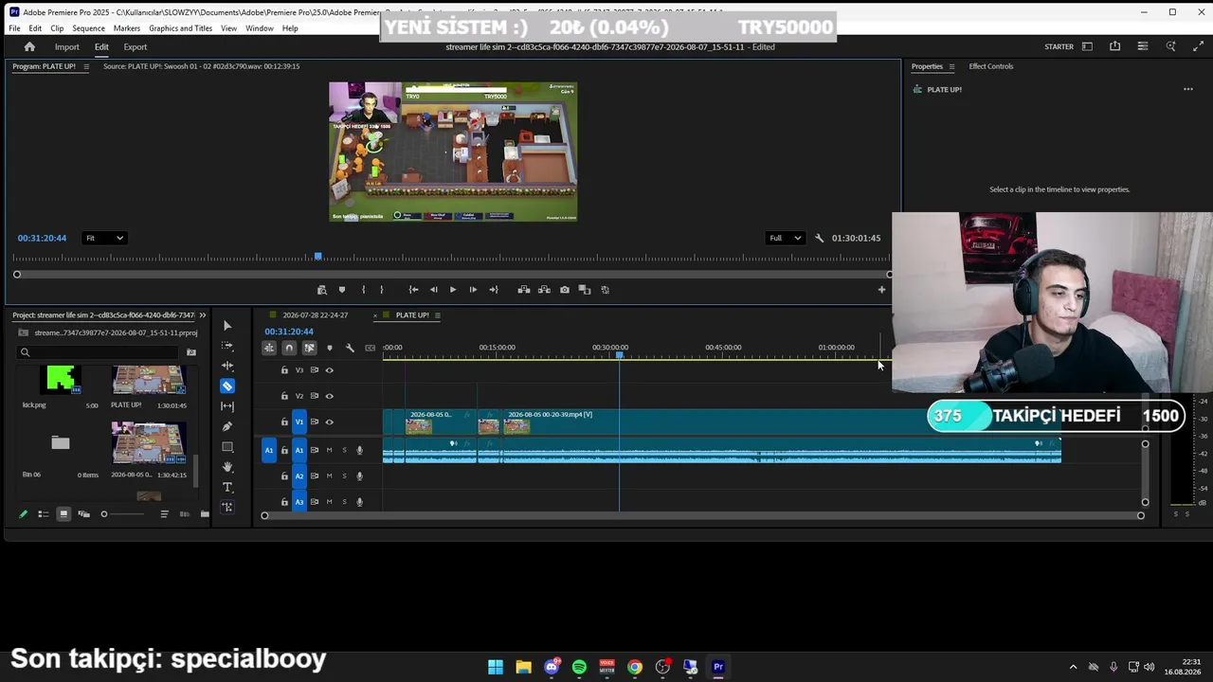The height and width of the screenshot is (682, 1213).
Task: Click Mark Out in Program Monitor
Action: point(382,290)
